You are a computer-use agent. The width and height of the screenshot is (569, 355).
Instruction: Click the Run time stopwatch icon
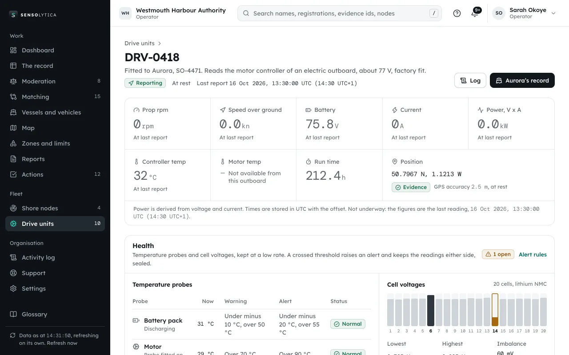click(309, 162)
